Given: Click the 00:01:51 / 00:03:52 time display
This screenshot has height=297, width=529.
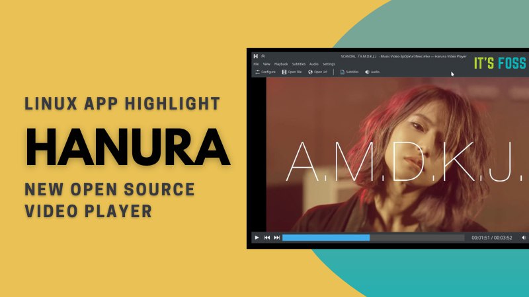Looking at the screenshot, I should pyautogui.click(x=491, y=238).
